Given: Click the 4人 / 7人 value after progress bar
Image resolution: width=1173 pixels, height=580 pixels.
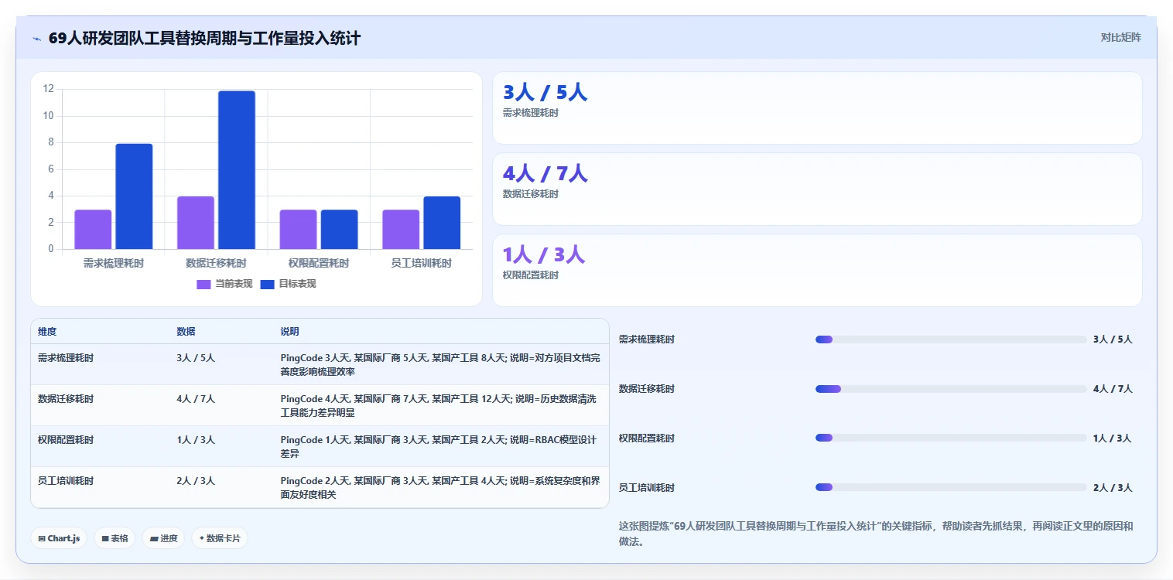Looking at the screenshot, I should click(x=1113, y=389).
